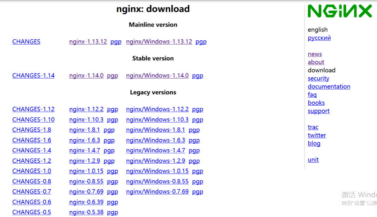Open the faq page

point(312,95)
